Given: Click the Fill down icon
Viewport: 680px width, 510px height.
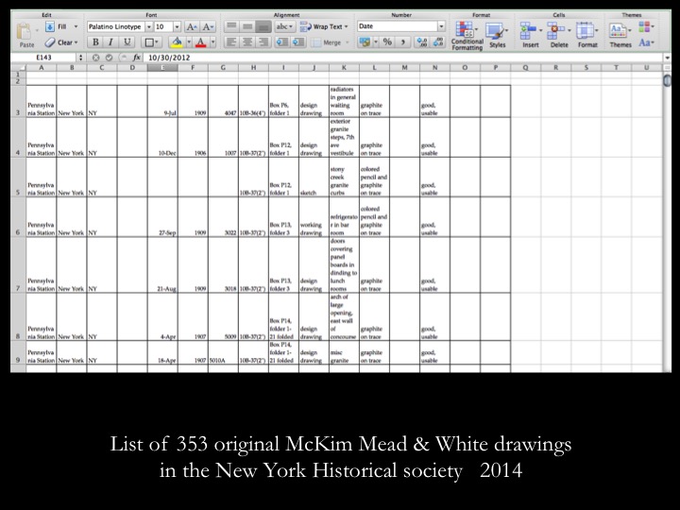Looking at the screenshot, I should (50, 26).
